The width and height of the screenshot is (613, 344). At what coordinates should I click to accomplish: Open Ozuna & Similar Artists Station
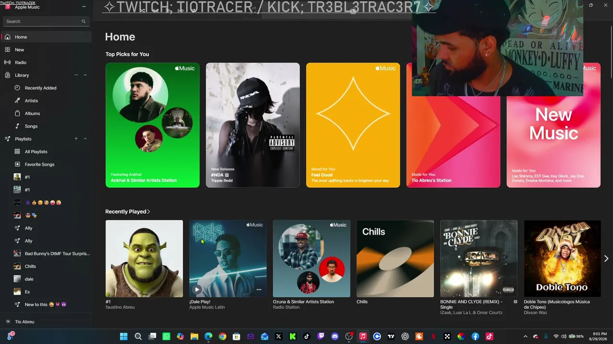click(x=311, y=258)
